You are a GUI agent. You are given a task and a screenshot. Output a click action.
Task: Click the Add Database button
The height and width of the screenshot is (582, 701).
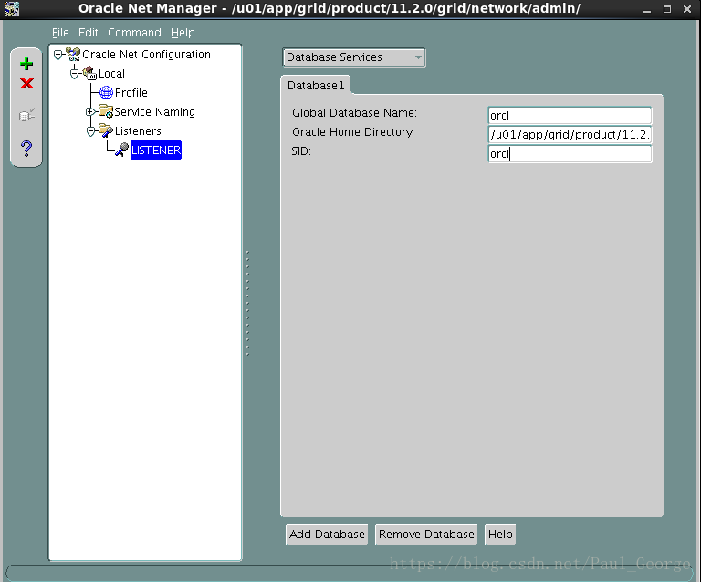pyautogui.click(x=327, y=535)
